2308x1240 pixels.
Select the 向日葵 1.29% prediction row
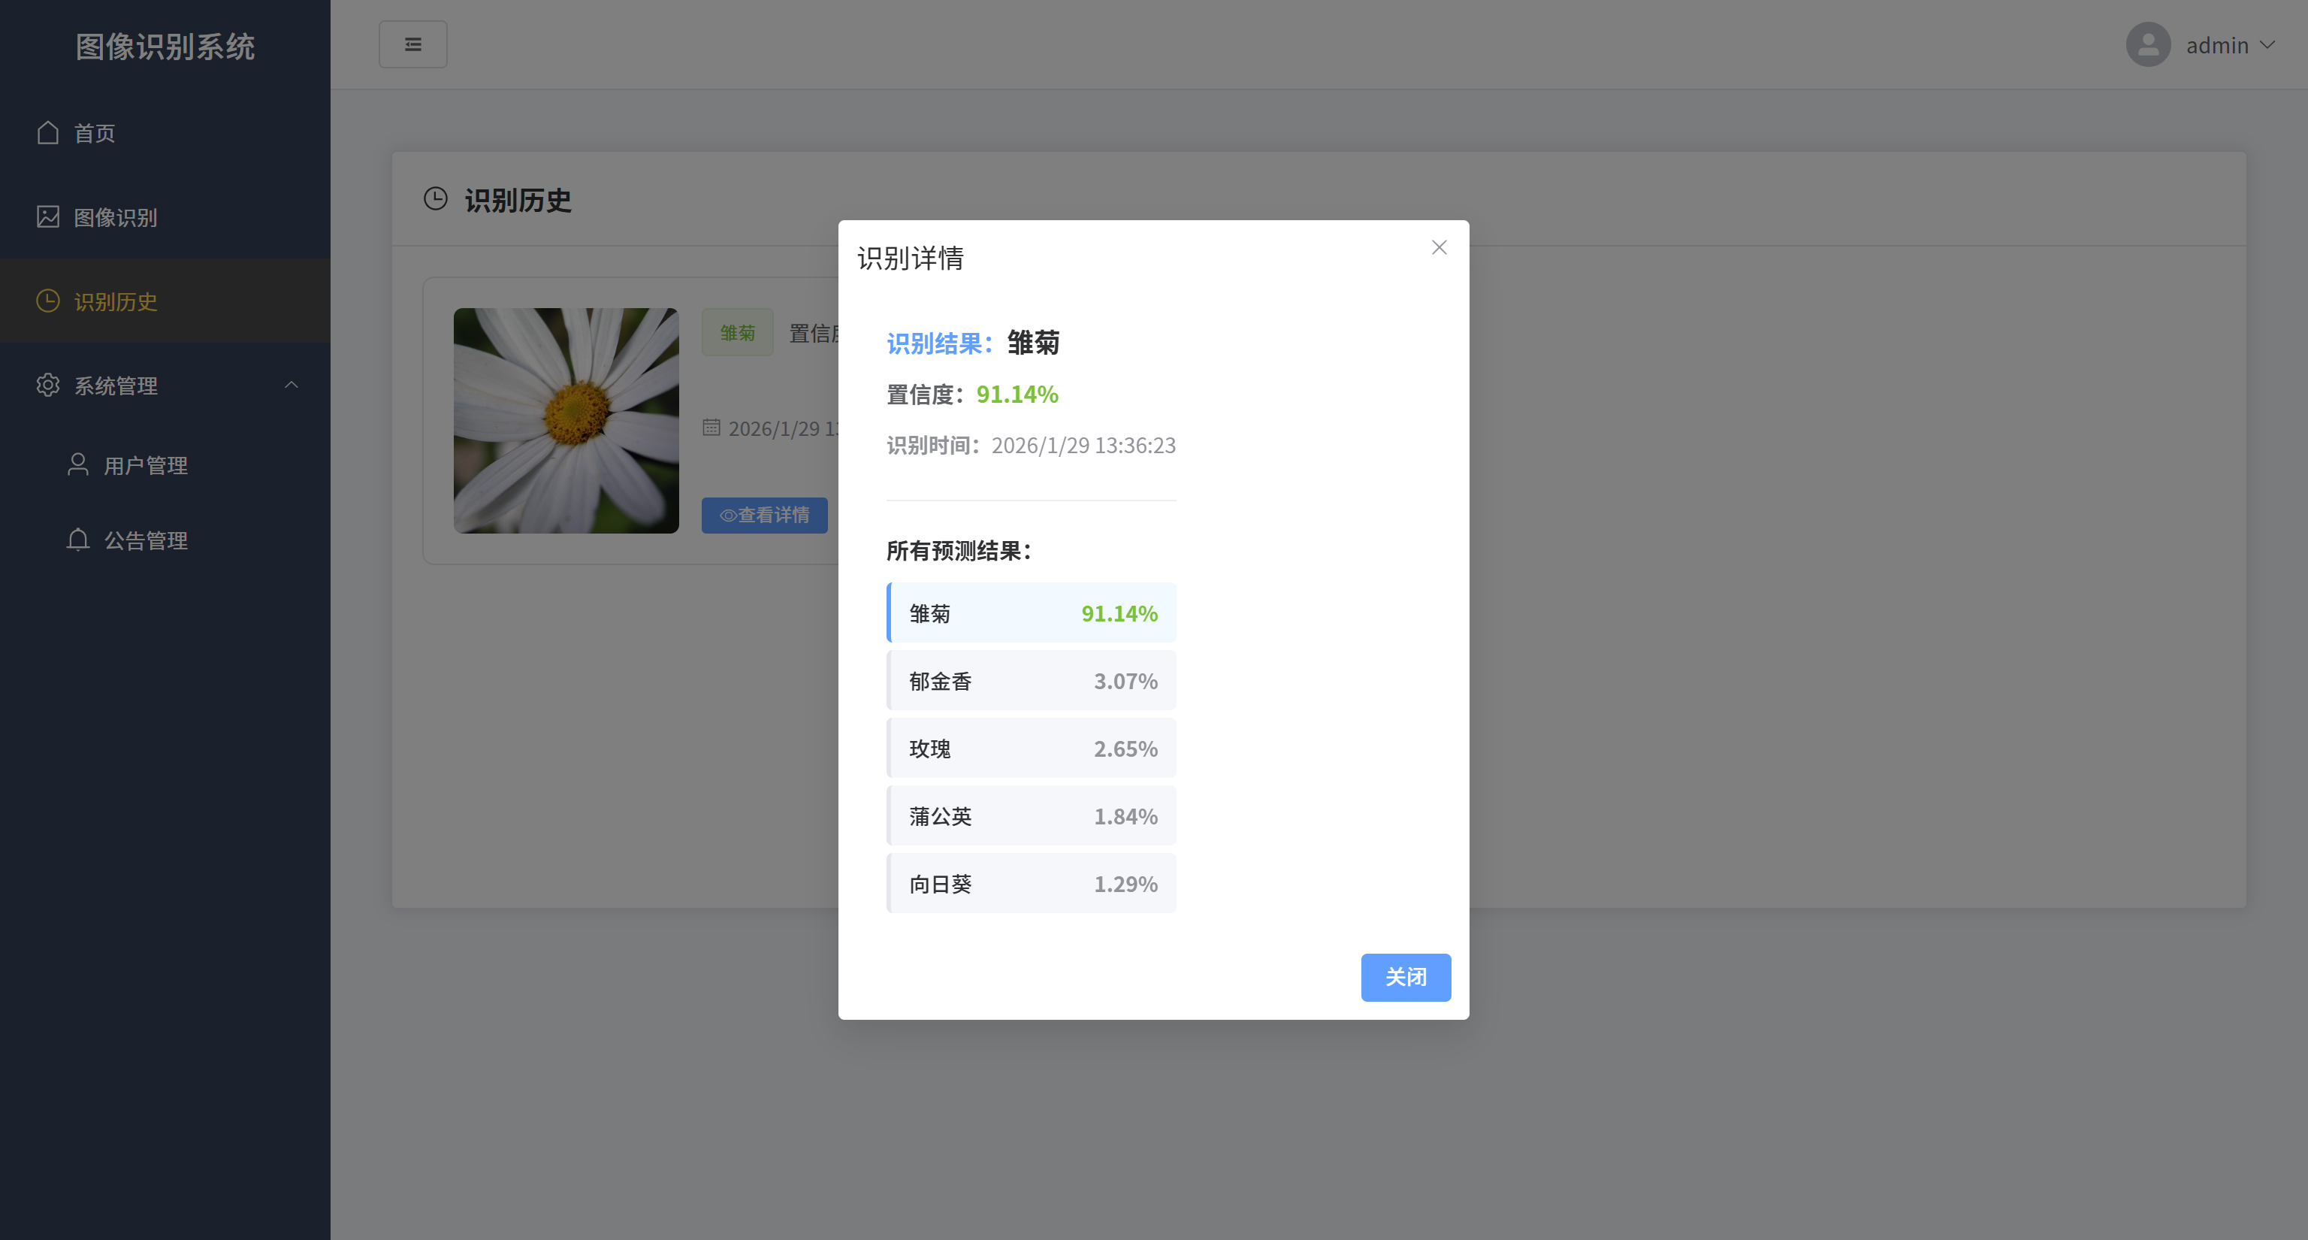click(x=1032, y=884)
